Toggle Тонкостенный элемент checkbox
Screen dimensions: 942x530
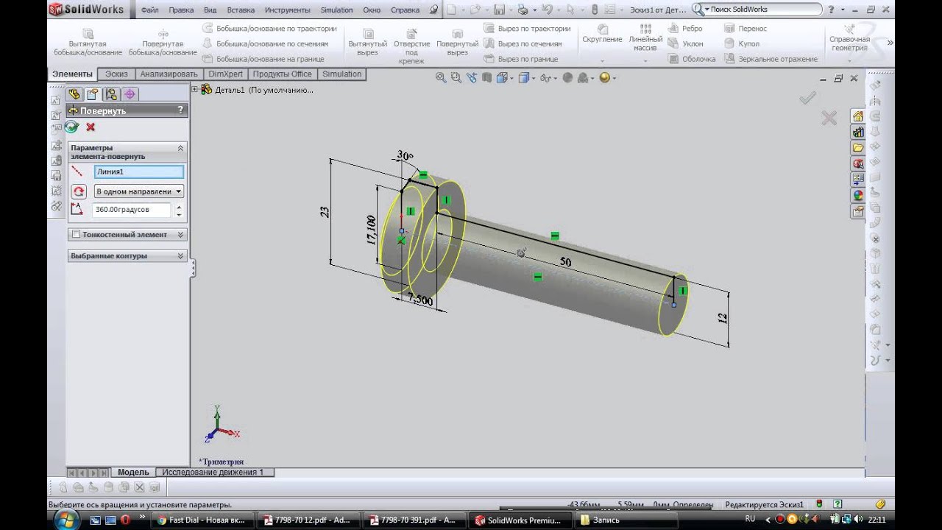(76, 235)
